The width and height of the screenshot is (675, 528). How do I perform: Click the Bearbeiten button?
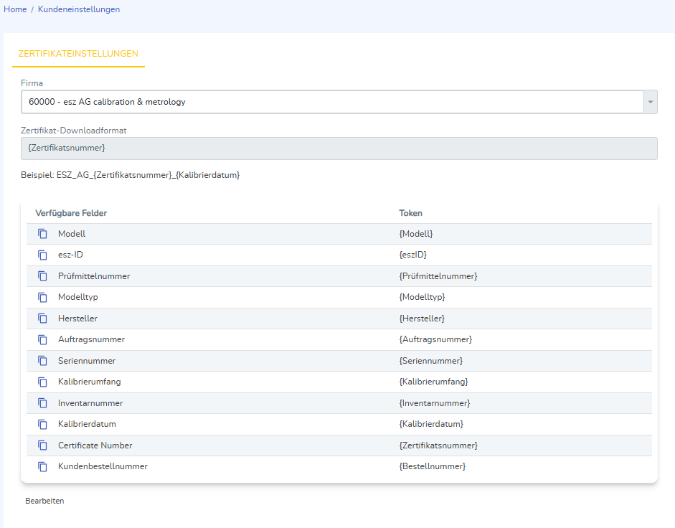click(x=44, y=501)
